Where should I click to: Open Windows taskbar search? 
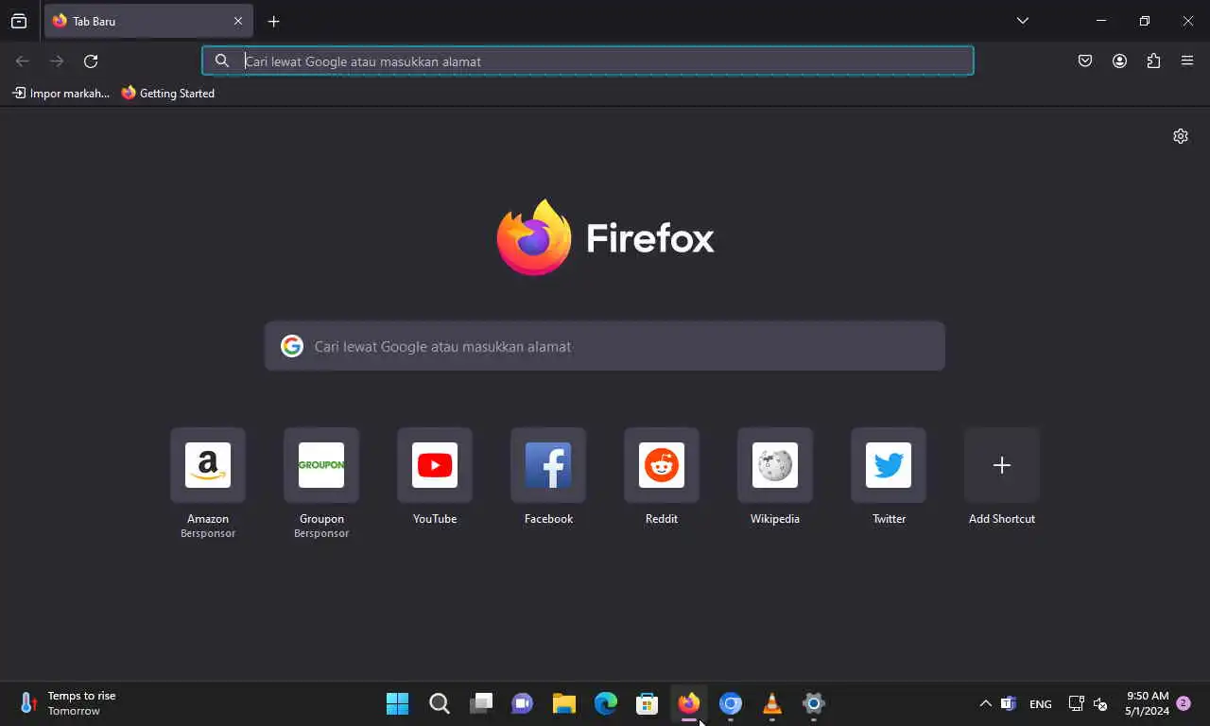pyautogui.click(x=440, y=703)
